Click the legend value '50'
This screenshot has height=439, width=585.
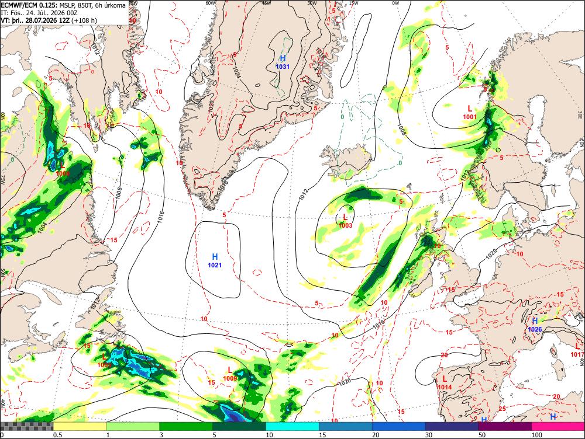pyautogui.click(x=482, y=435)
